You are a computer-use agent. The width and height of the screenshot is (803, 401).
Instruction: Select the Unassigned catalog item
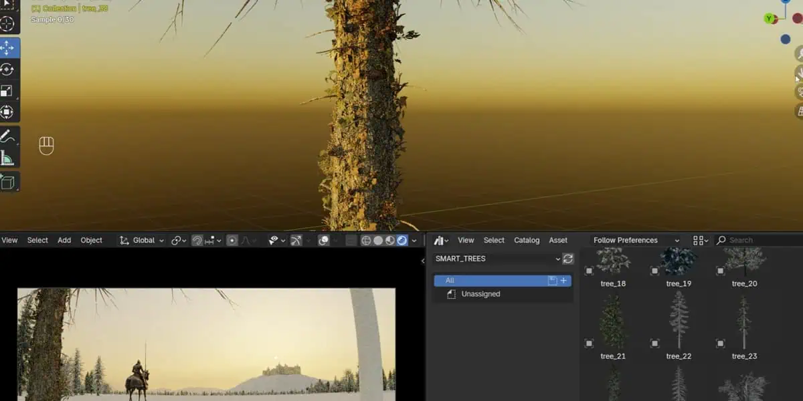[480, 294]
